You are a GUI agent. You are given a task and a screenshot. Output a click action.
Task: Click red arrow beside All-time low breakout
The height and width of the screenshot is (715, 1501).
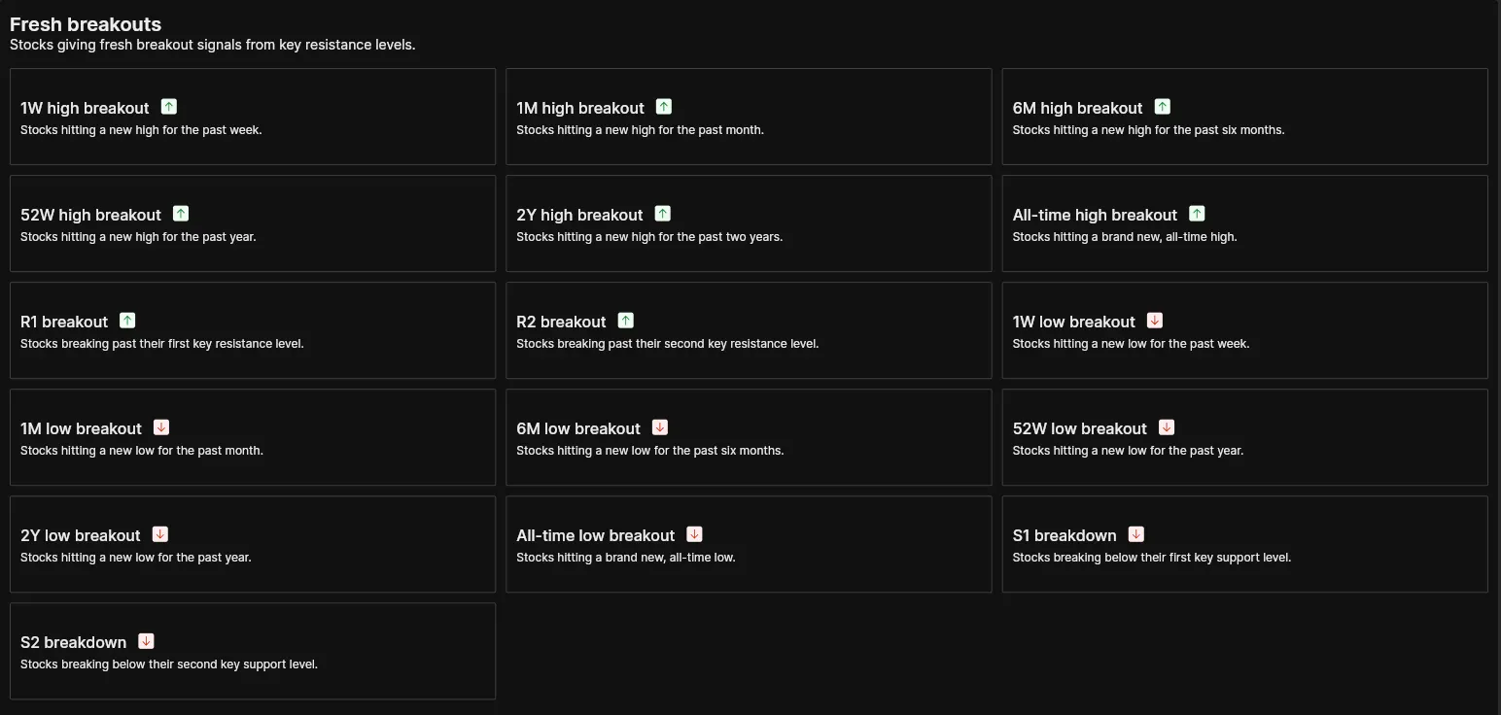[x=694, y=534]
